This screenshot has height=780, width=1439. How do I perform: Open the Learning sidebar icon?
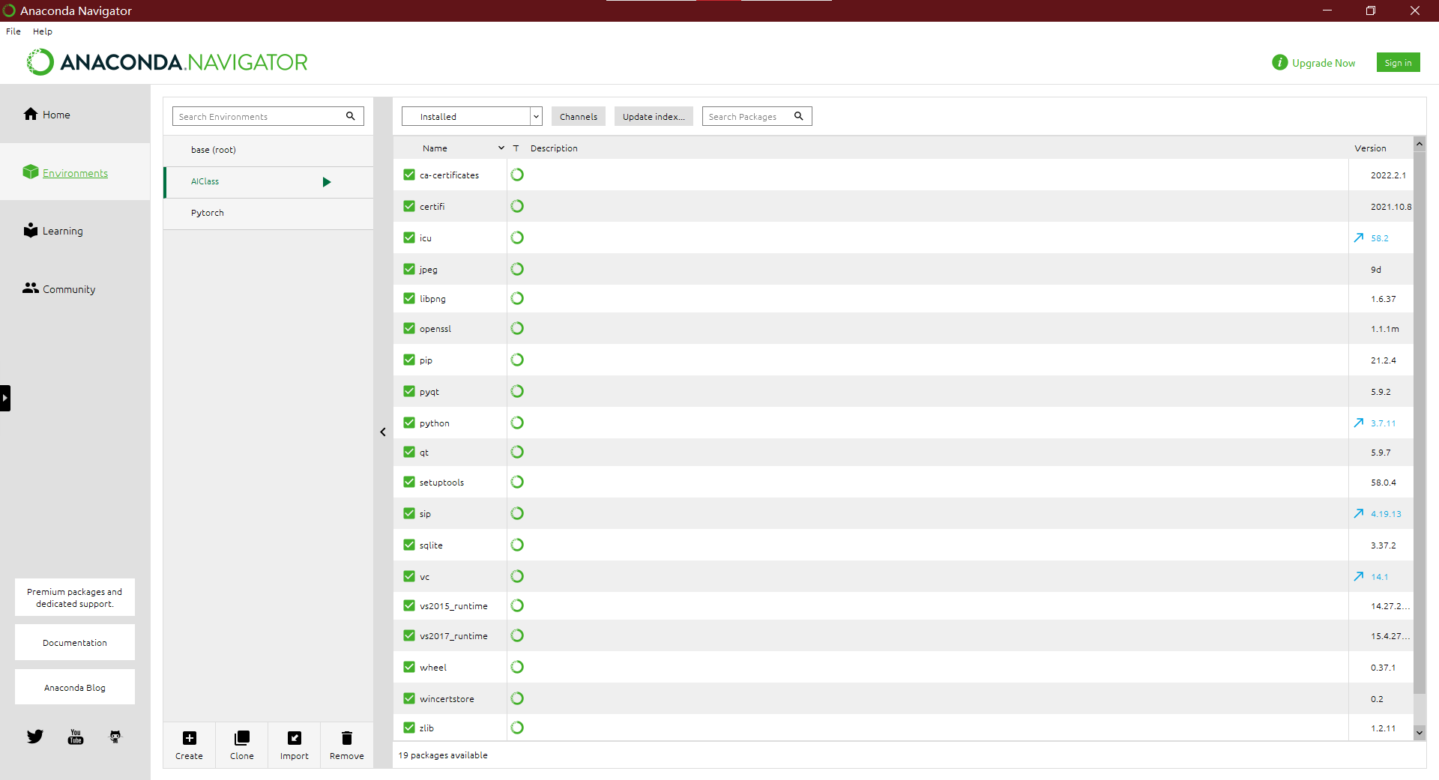click(31, 230)
